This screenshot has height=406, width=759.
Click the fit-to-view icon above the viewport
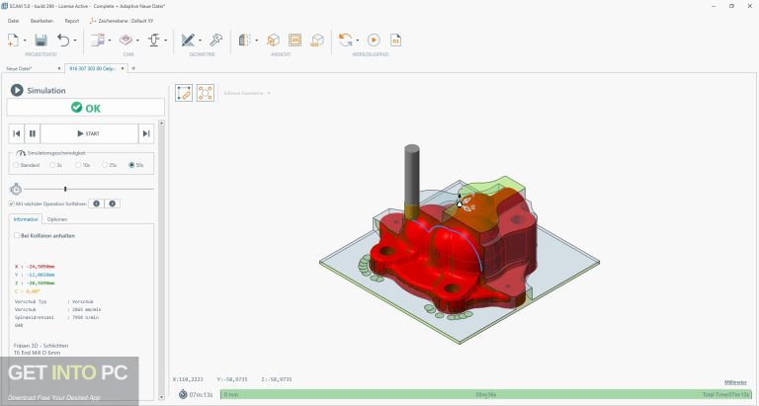pos(205,93)
